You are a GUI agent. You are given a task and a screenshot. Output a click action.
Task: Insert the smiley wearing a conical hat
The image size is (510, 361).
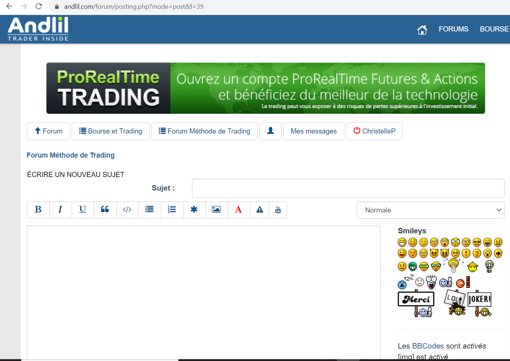click(473, 267)
